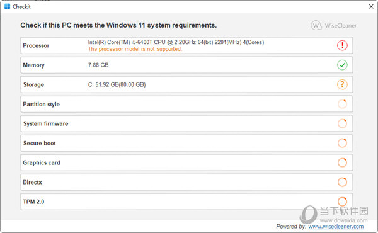Click the loading spinner in Partition style row

(342, 104)
